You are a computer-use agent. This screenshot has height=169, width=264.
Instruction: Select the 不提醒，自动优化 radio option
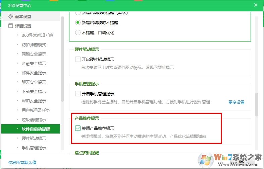78,33
